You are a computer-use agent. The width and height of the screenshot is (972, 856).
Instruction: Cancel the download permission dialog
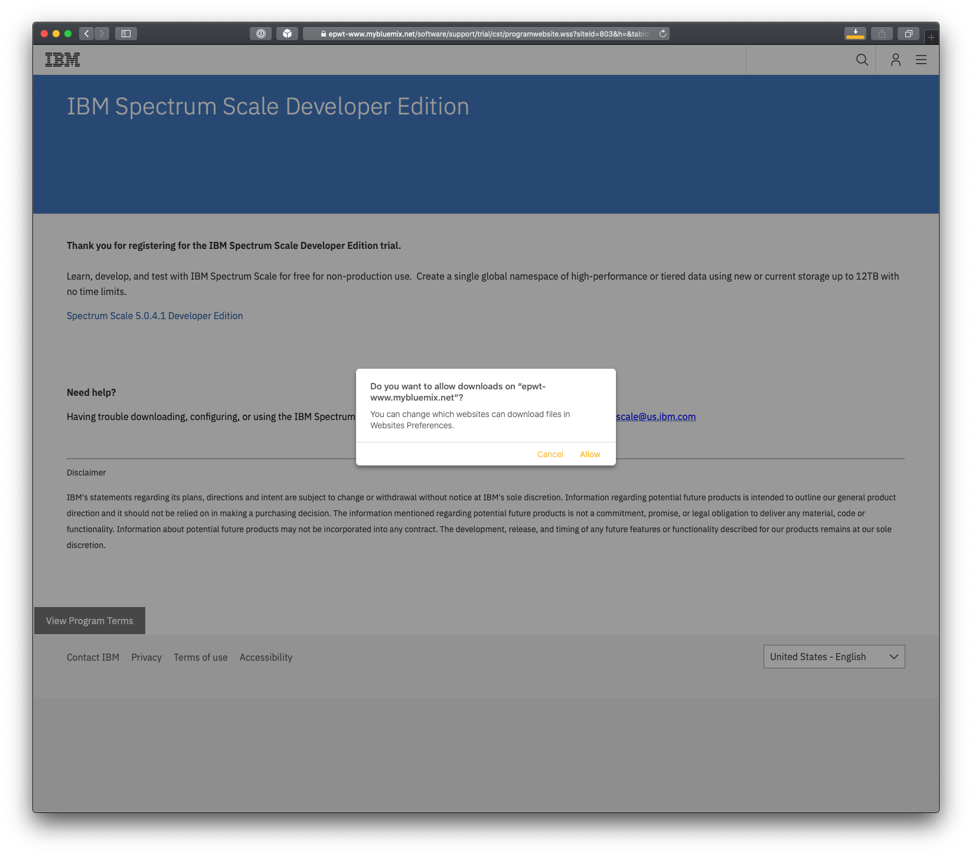tap(550, 454)
